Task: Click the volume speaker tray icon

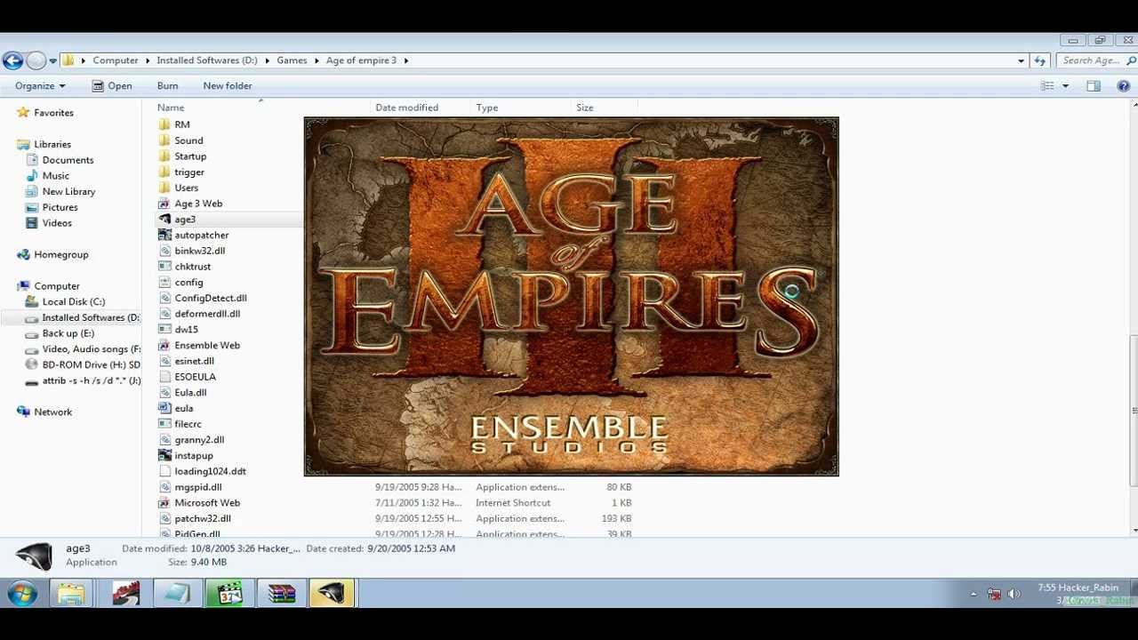Action: (x=1014, y=594)
